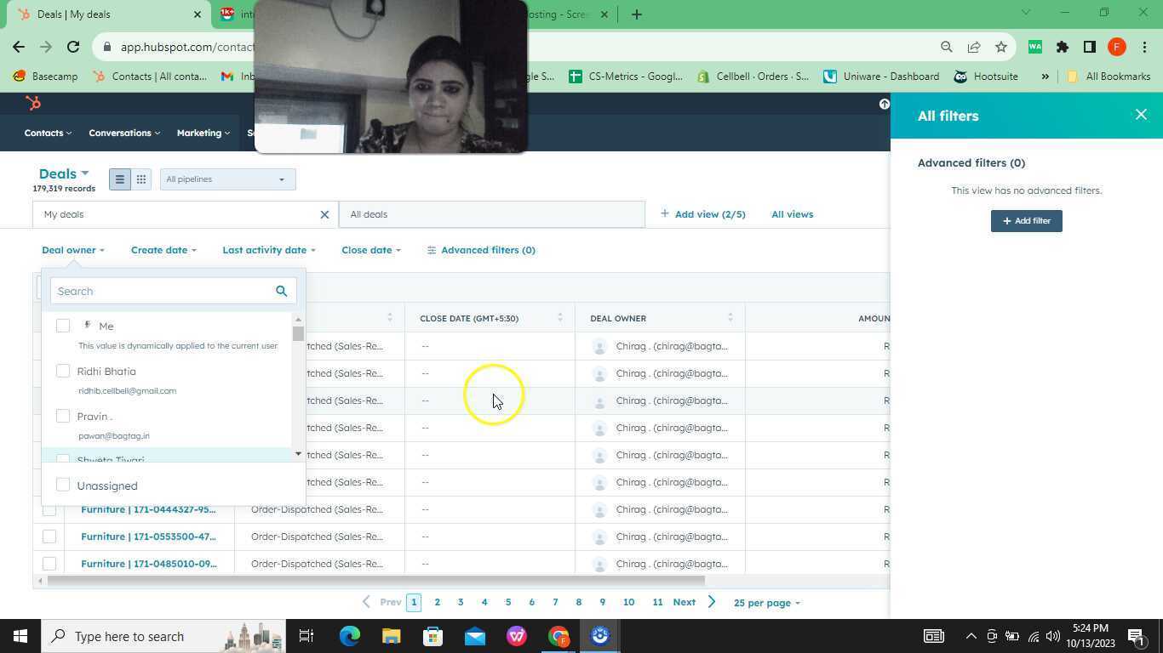Image resolution: width=1163 pixels, height=653 pixels.
Task: Open the 25 per page dropdown
Action: (766, 603)
